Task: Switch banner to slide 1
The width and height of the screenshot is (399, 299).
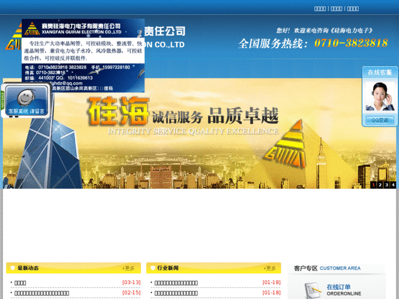Action: (x=373, y=185)
